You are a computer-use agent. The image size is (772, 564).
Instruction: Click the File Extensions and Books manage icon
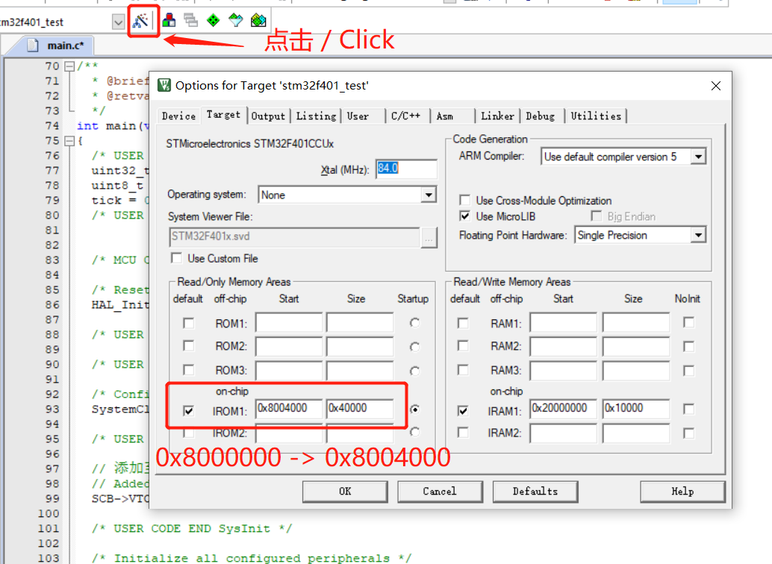pos(169,20)
